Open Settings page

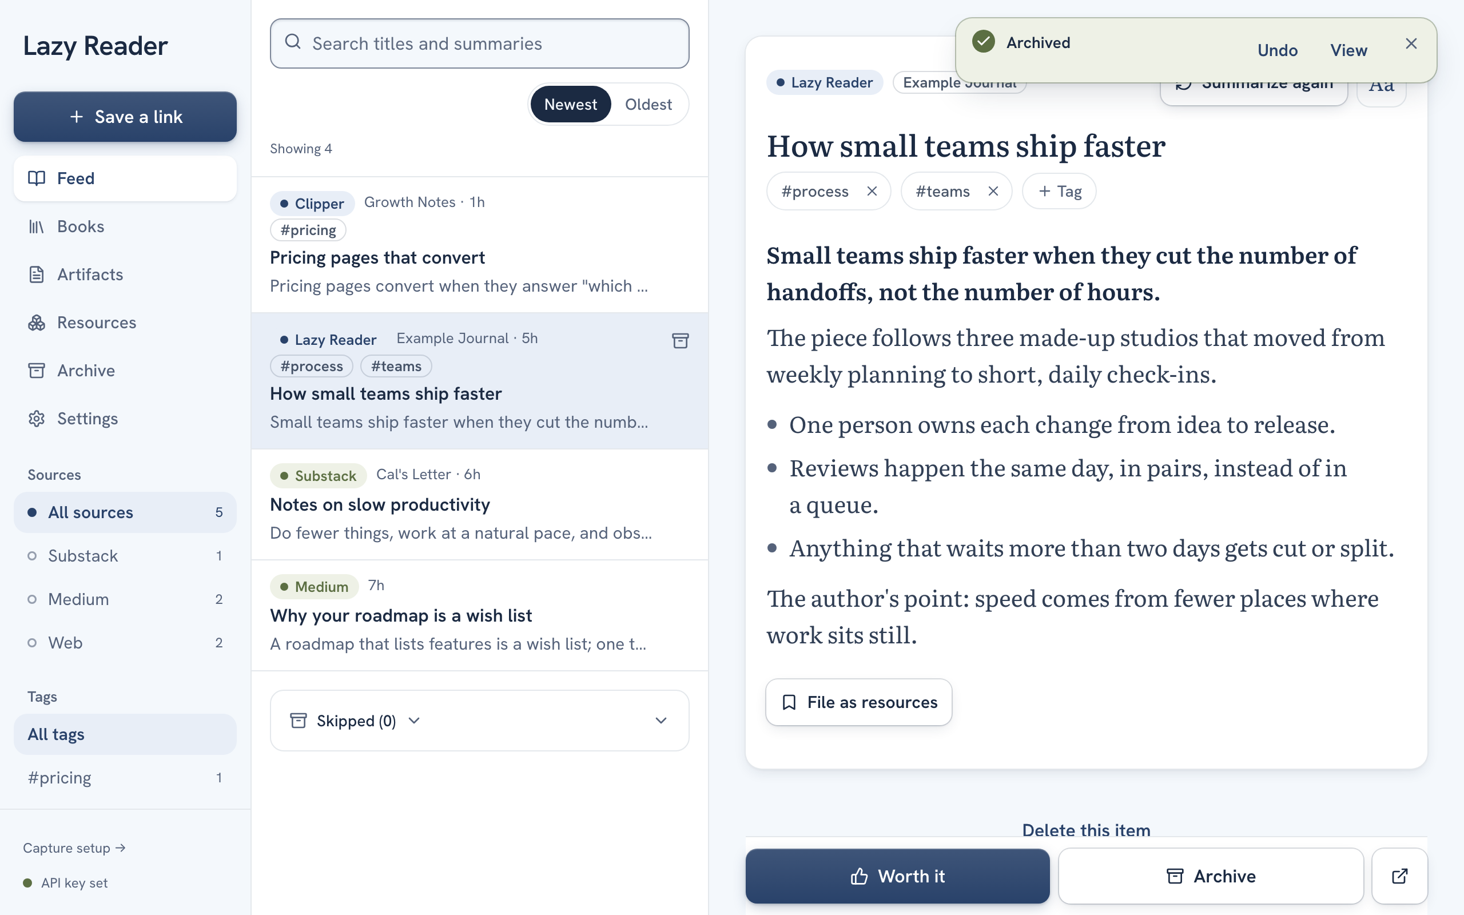(x=125, y=419)
